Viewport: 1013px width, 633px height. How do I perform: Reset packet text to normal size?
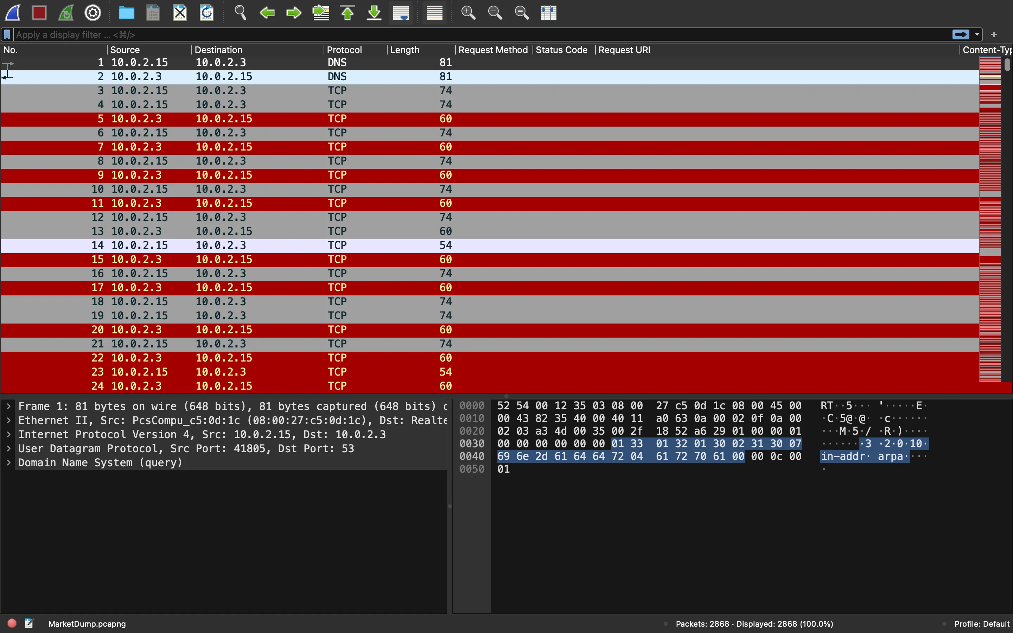(x=522, y=13)
